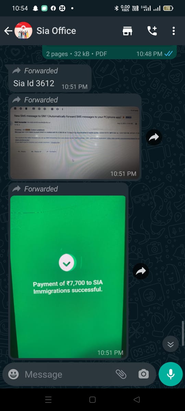This screenshot has height=411, width=185.
Task: Open the emoji picker
Action: click(13, 374)
